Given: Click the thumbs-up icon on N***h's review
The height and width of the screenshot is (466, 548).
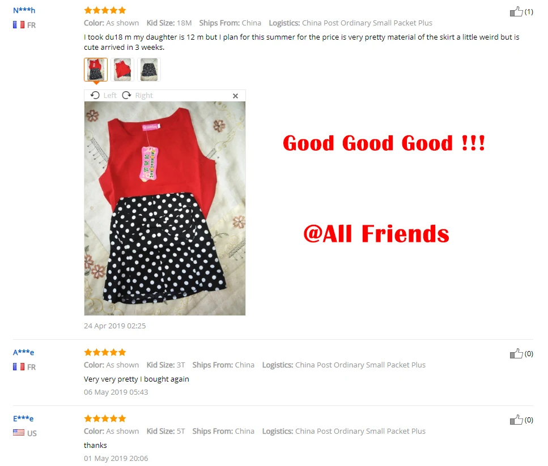Looking at the screenshot, I should (x=516, y=11).
